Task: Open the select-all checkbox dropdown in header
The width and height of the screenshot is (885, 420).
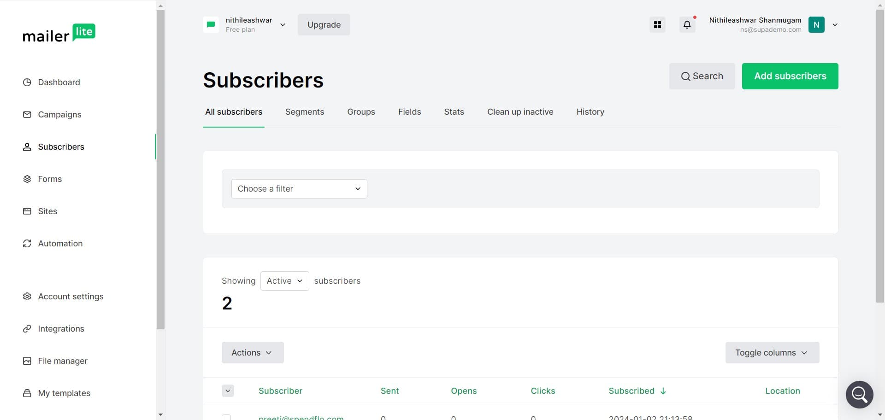Action: (228, 391)
